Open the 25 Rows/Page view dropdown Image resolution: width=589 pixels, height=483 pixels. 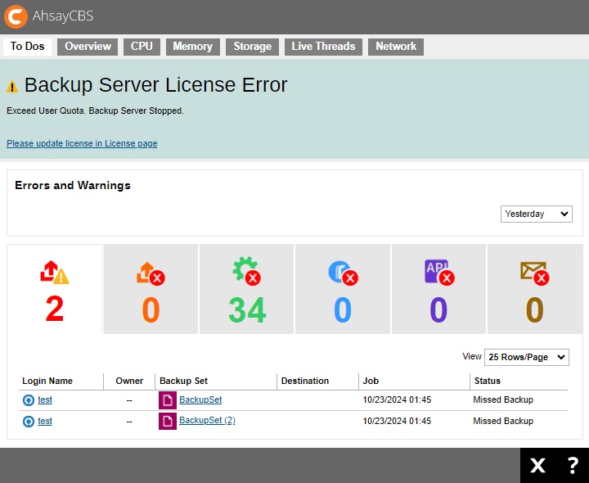pos(527,357)
